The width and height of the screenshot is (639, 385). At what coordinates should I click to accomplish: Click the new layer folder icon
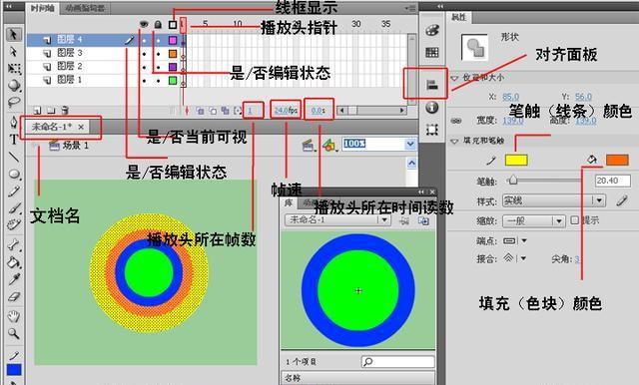click(x=51, y=111)
